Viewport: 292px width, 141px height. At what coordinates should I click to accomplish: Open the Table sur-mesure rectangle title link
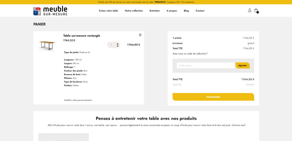pyautogui.click(x=82, y=36)
